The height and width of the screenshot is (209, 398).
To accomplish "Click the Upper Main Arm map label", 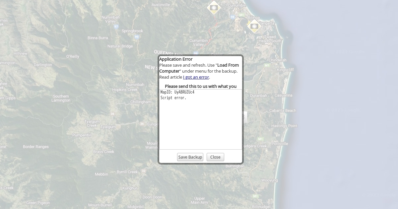I will (199, 200).
